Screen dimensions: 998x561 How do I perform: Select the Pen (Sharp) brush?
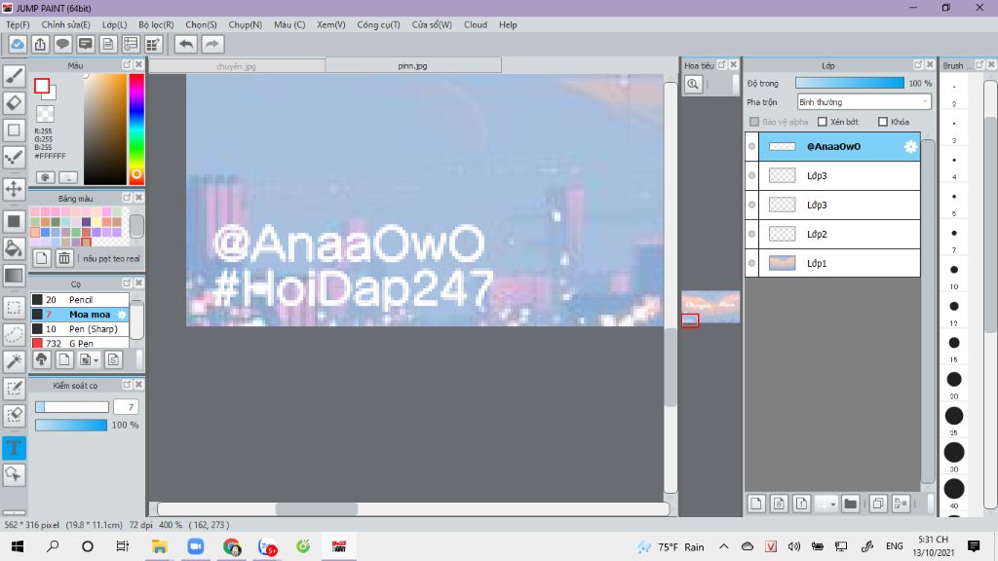tap(80, 329)
